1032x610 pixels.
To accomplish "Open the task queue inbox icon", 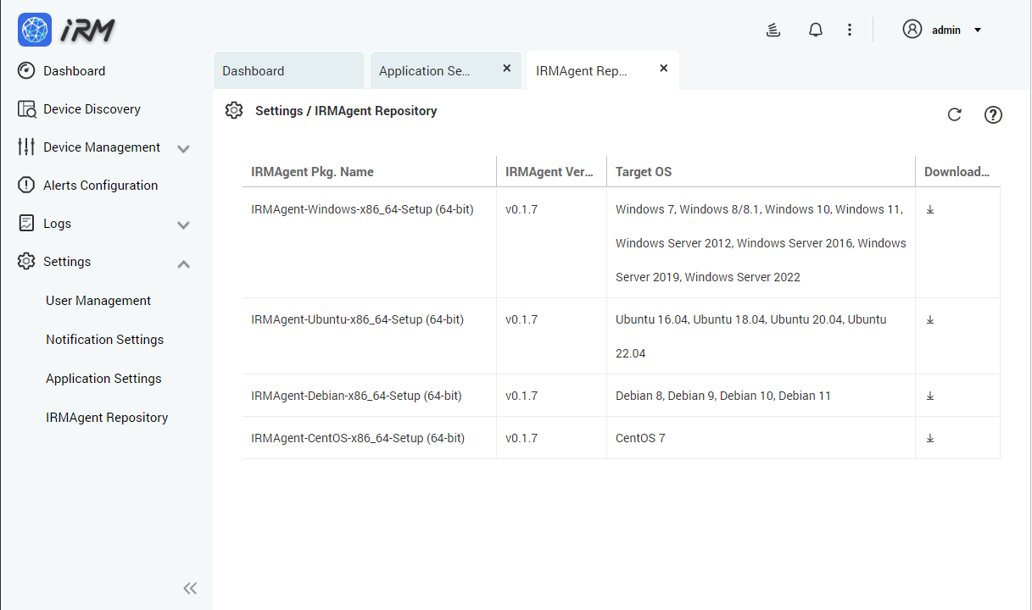I will tap(773, 29).
